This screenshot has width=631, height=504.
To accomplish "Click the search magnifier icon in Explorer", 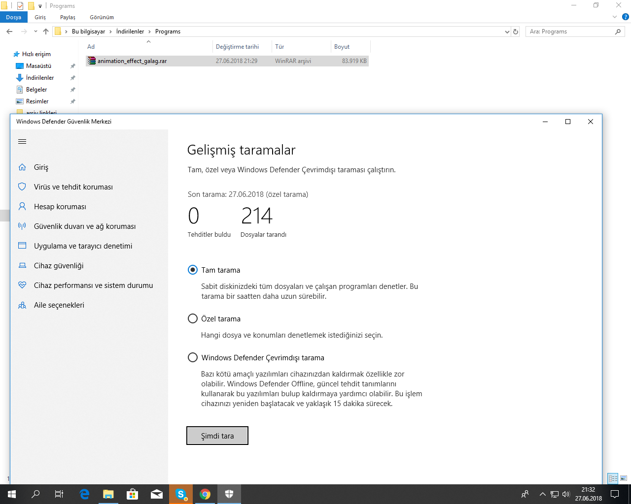I will pos(618,31).
